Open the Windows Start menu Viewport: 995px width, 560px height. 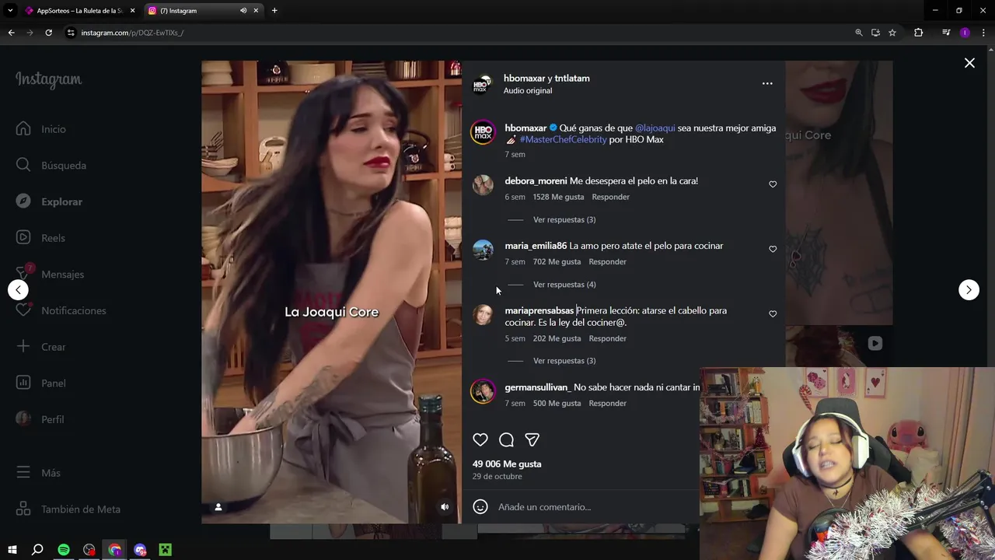point(12,550)
